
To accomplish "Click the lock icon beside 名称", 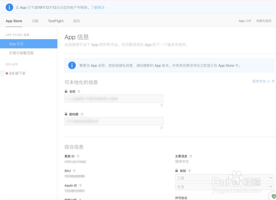I will [x=66, y=91].
